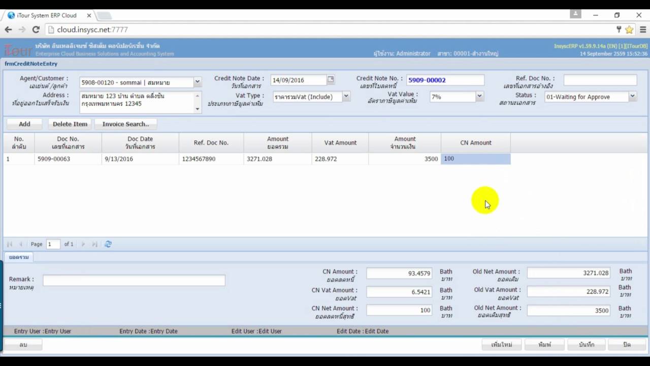The width and height of the screenshot is (650, 366).
Task: Open the browser menu with the three dots icon
Action: [x=642, y=29]
